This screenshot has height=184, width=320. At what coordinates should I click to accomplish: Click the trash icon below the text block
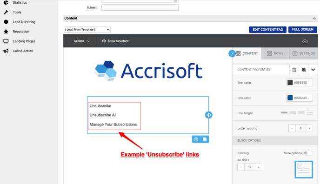pos(196,139)
